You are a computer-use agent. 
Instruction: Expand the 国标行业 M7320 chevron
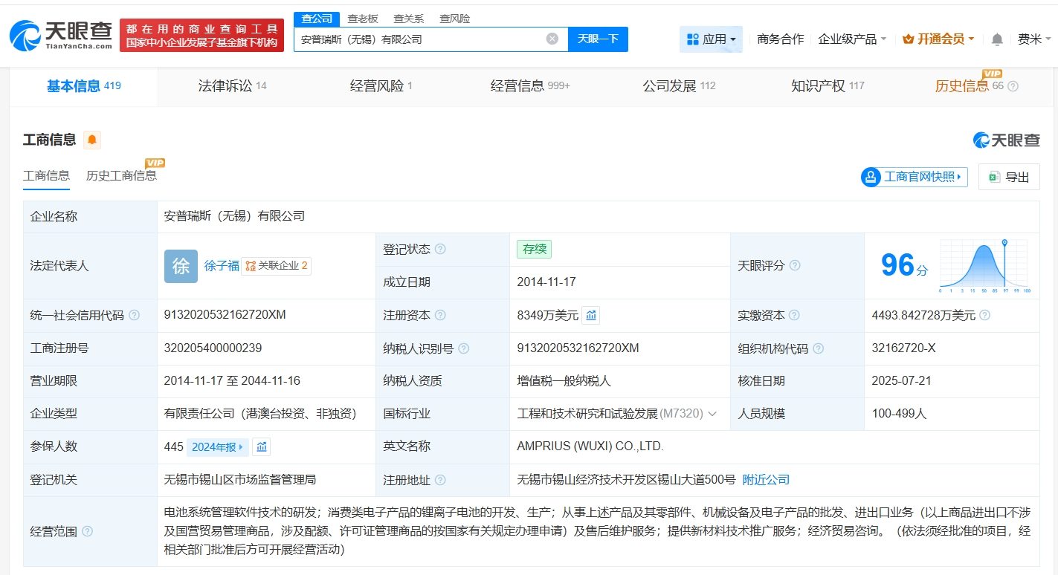point(712,414)
